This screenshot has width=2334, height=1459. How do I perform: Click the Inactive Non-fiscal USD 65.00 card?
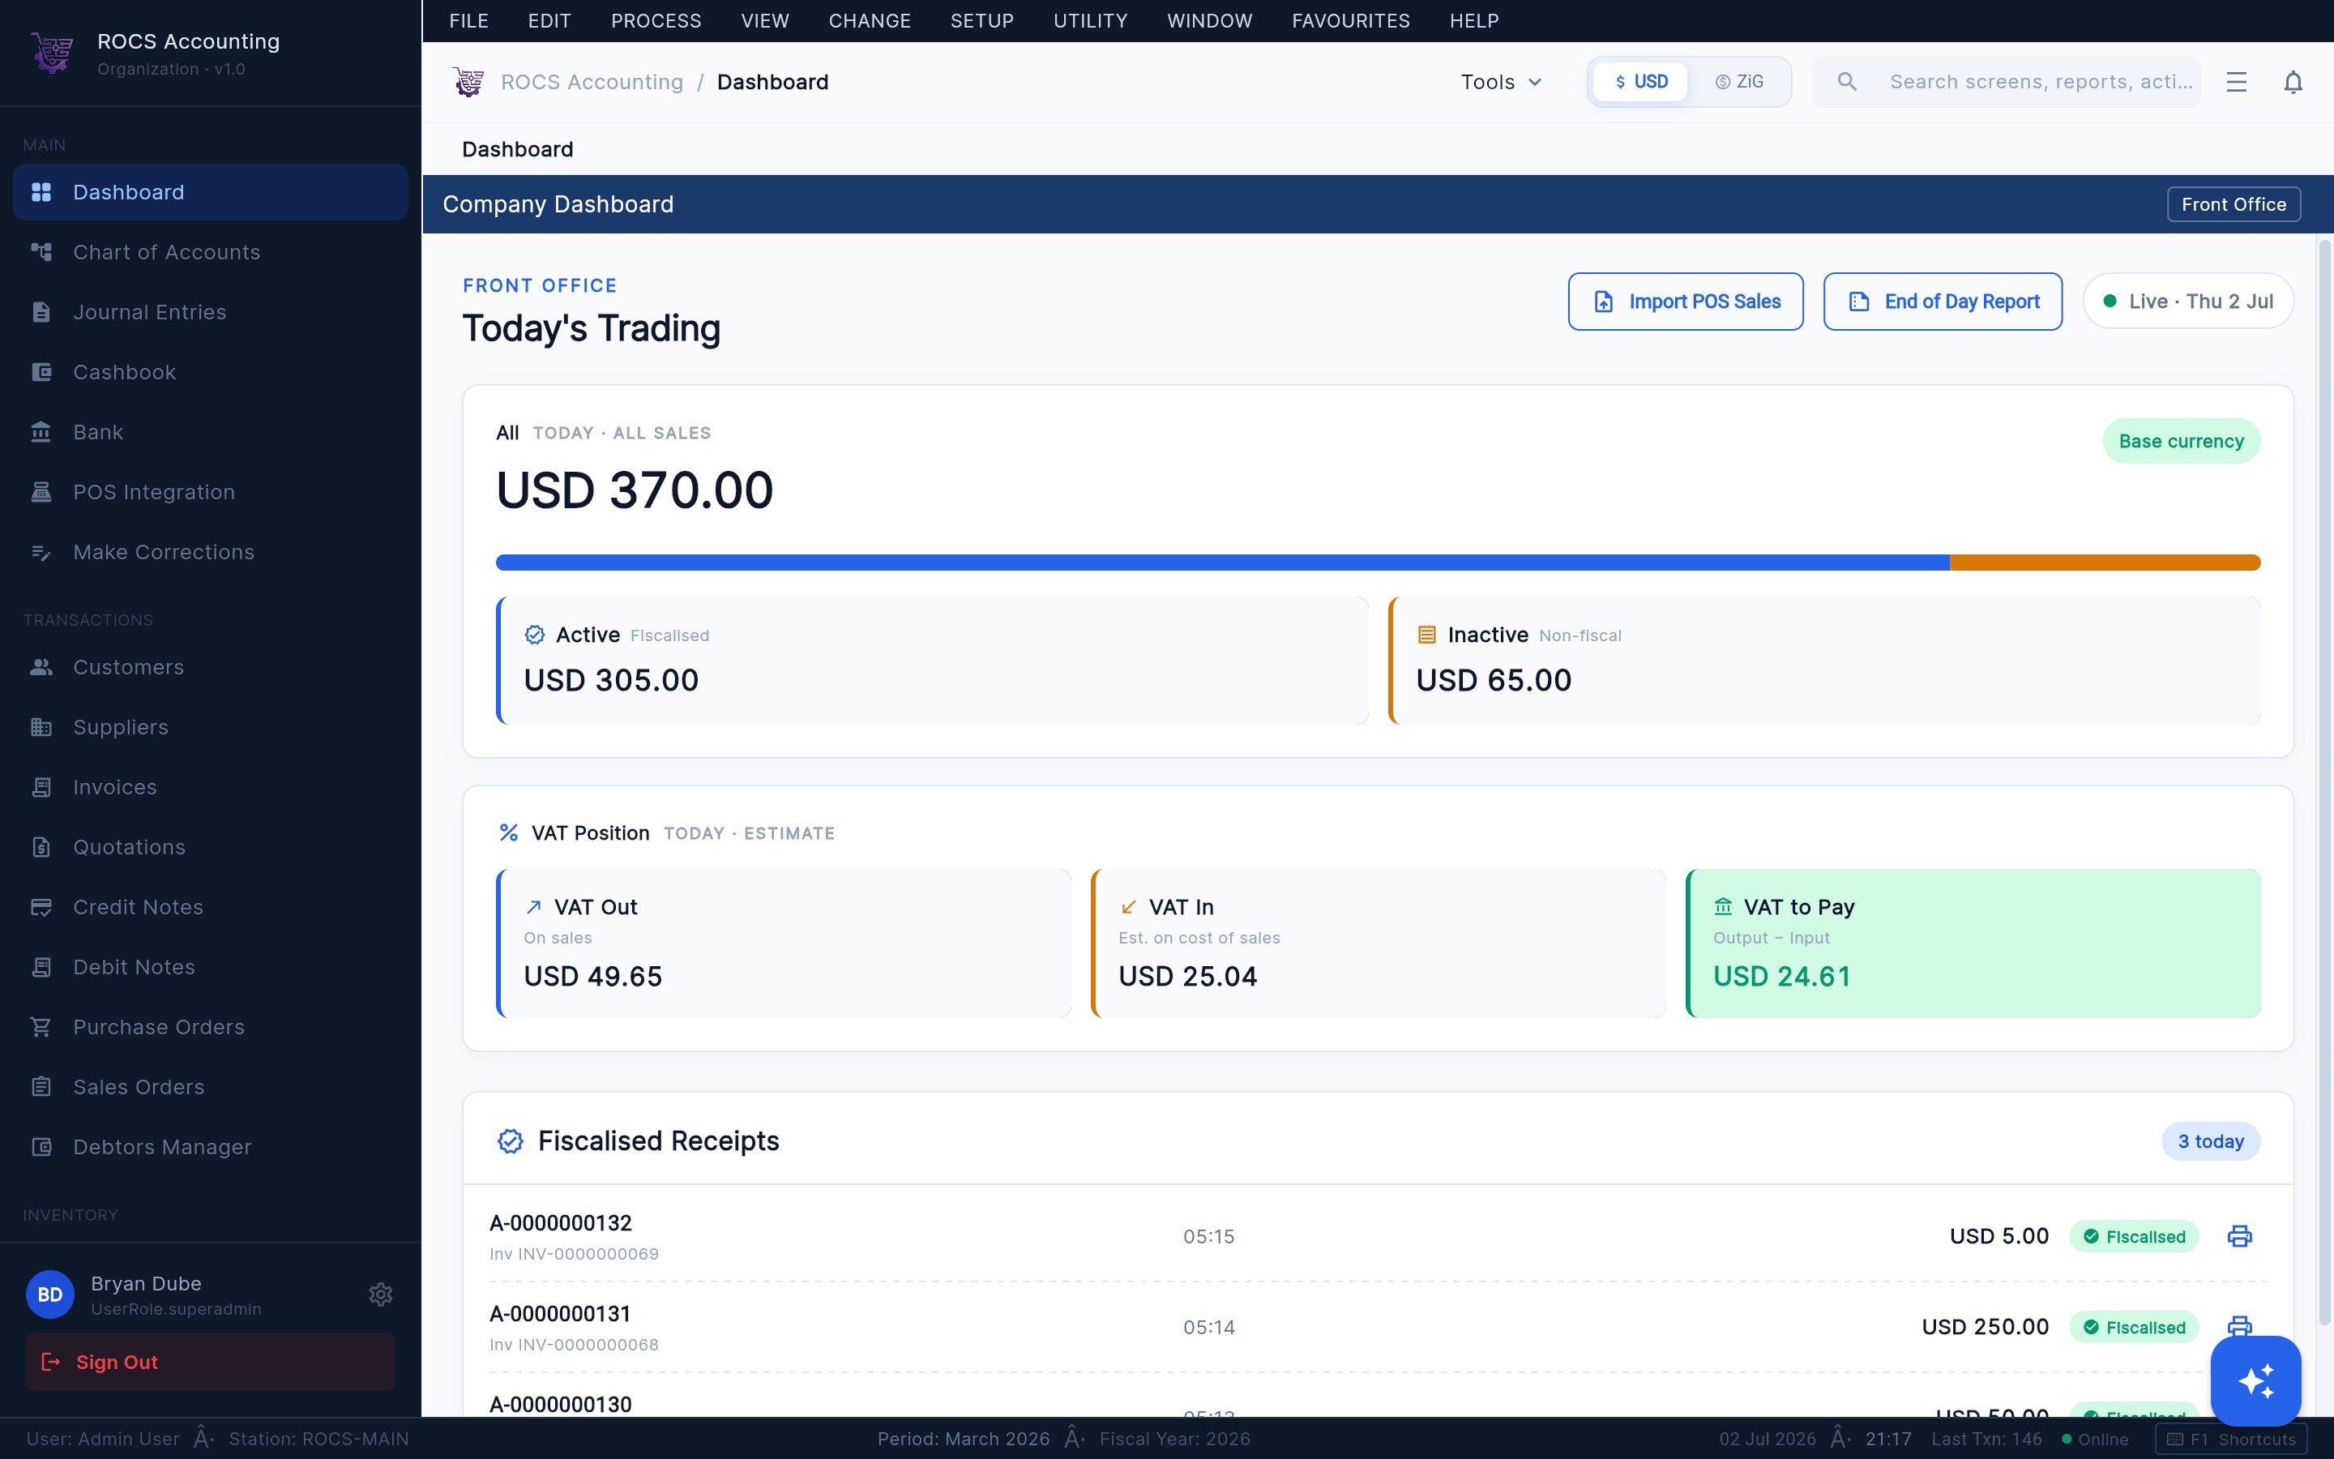1823,660
